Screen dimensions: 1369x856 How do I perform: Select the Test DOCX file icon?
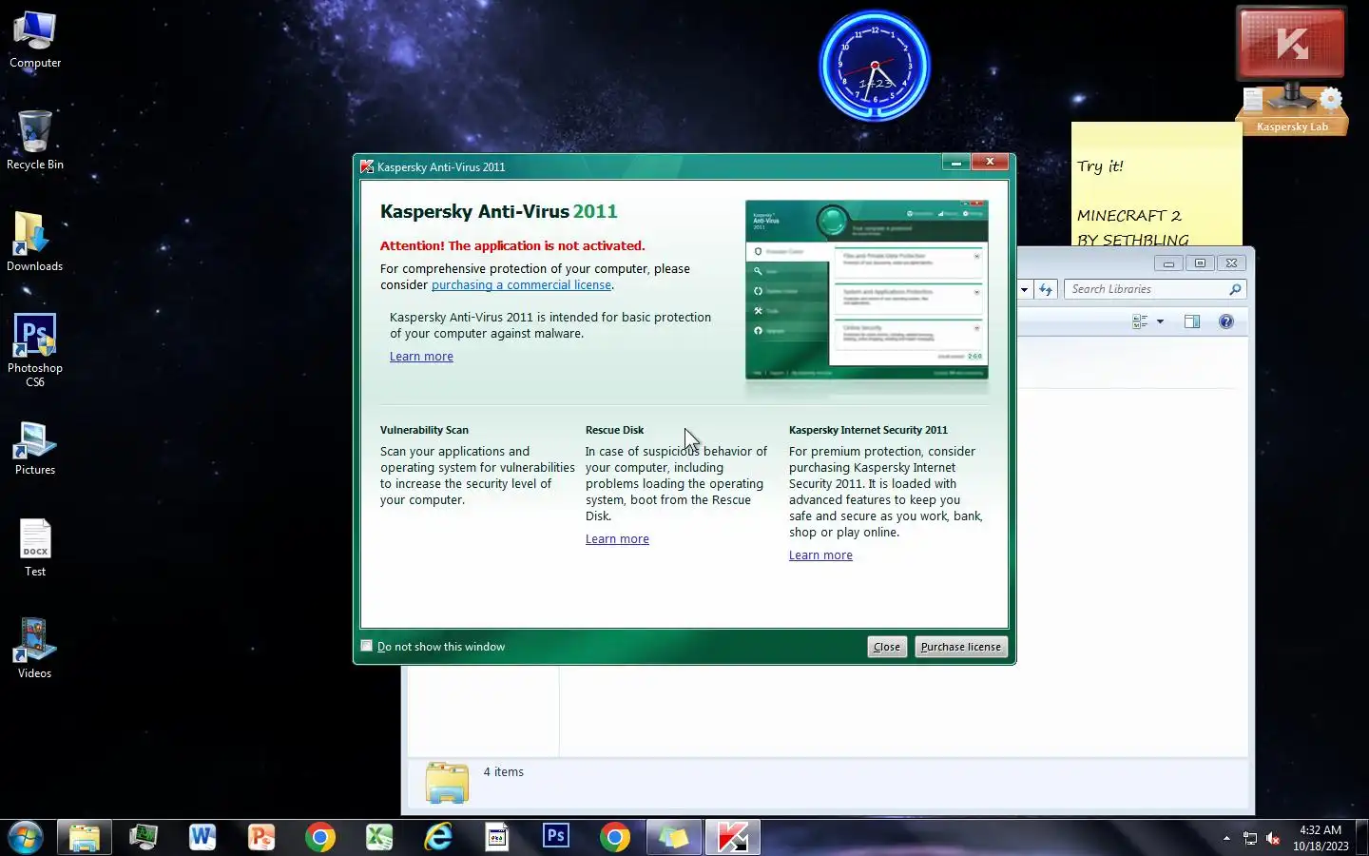tap(35, 548)
